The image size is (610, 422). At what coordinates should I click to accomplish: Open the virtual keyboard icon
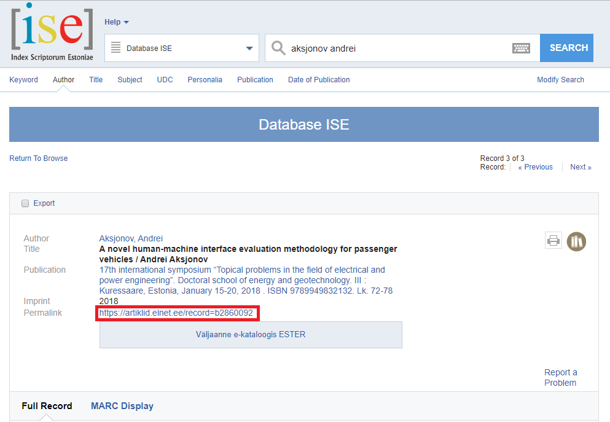(521, 49)
